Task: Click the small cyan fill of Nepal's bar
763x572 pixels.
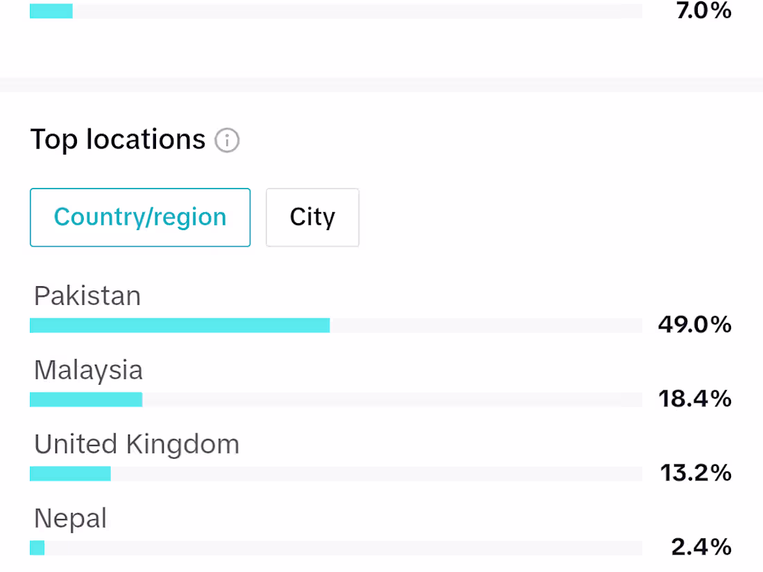Action: coord(37,548)
